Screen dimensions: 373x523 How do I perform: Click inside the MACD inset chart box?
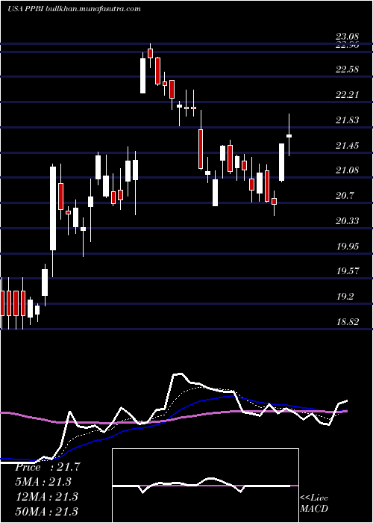pyautogui.click(x=205, y=486)
